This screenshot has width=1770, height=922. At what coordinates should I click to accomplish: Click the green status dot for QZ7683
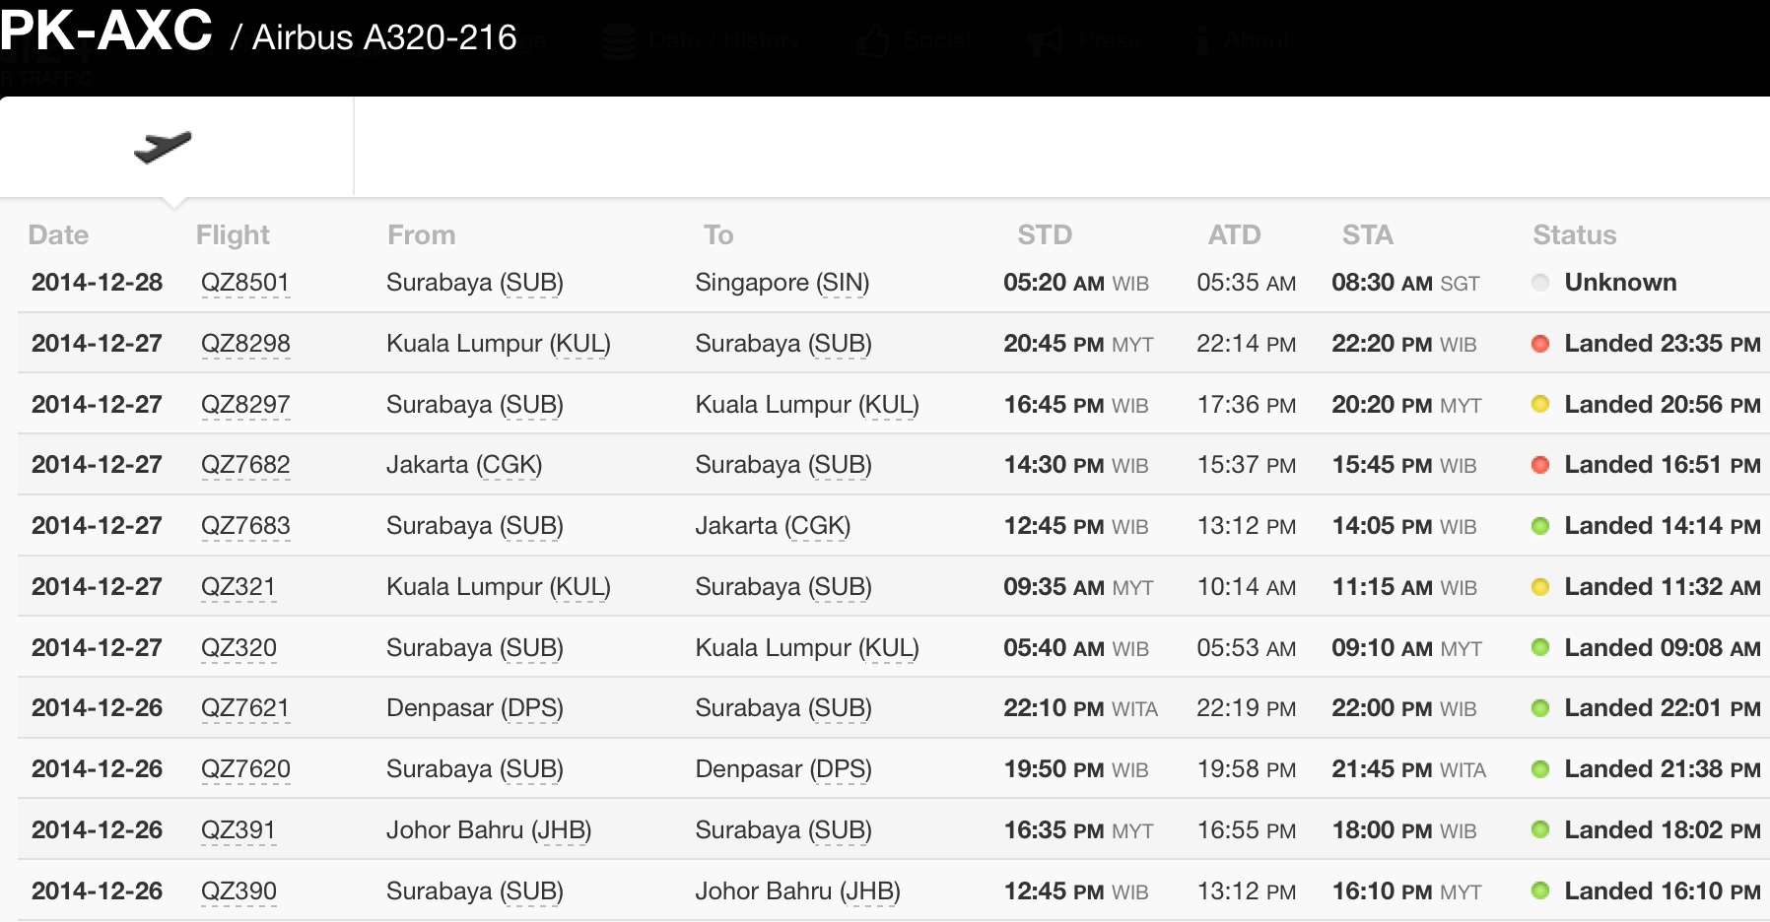click(x=1540, y=526)
